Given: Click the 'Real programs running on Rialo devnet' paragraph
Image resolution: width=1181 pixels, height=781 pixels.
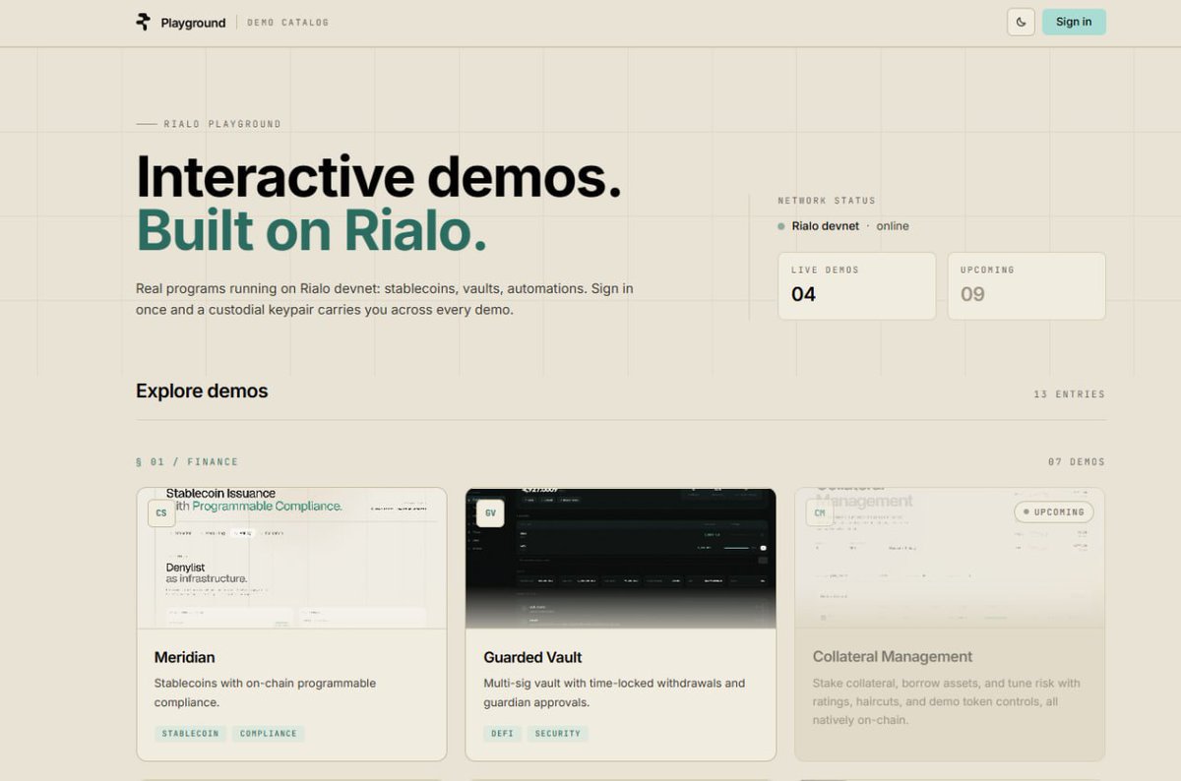Looking at the screenshot, I should coord(385,299).
